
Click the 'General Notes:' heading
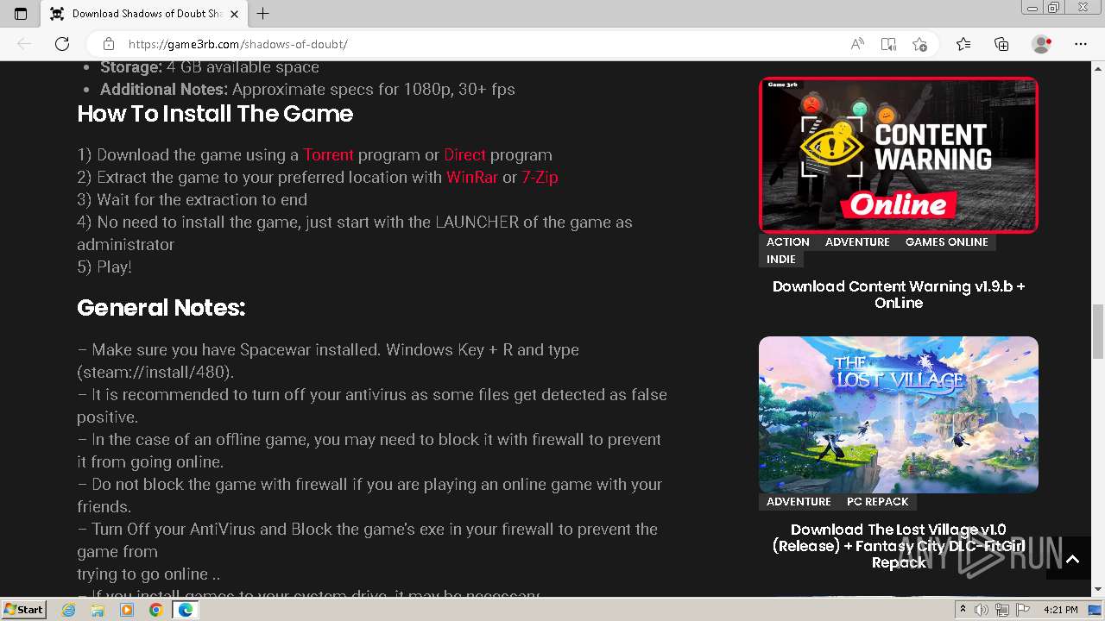tap(161, 308)
